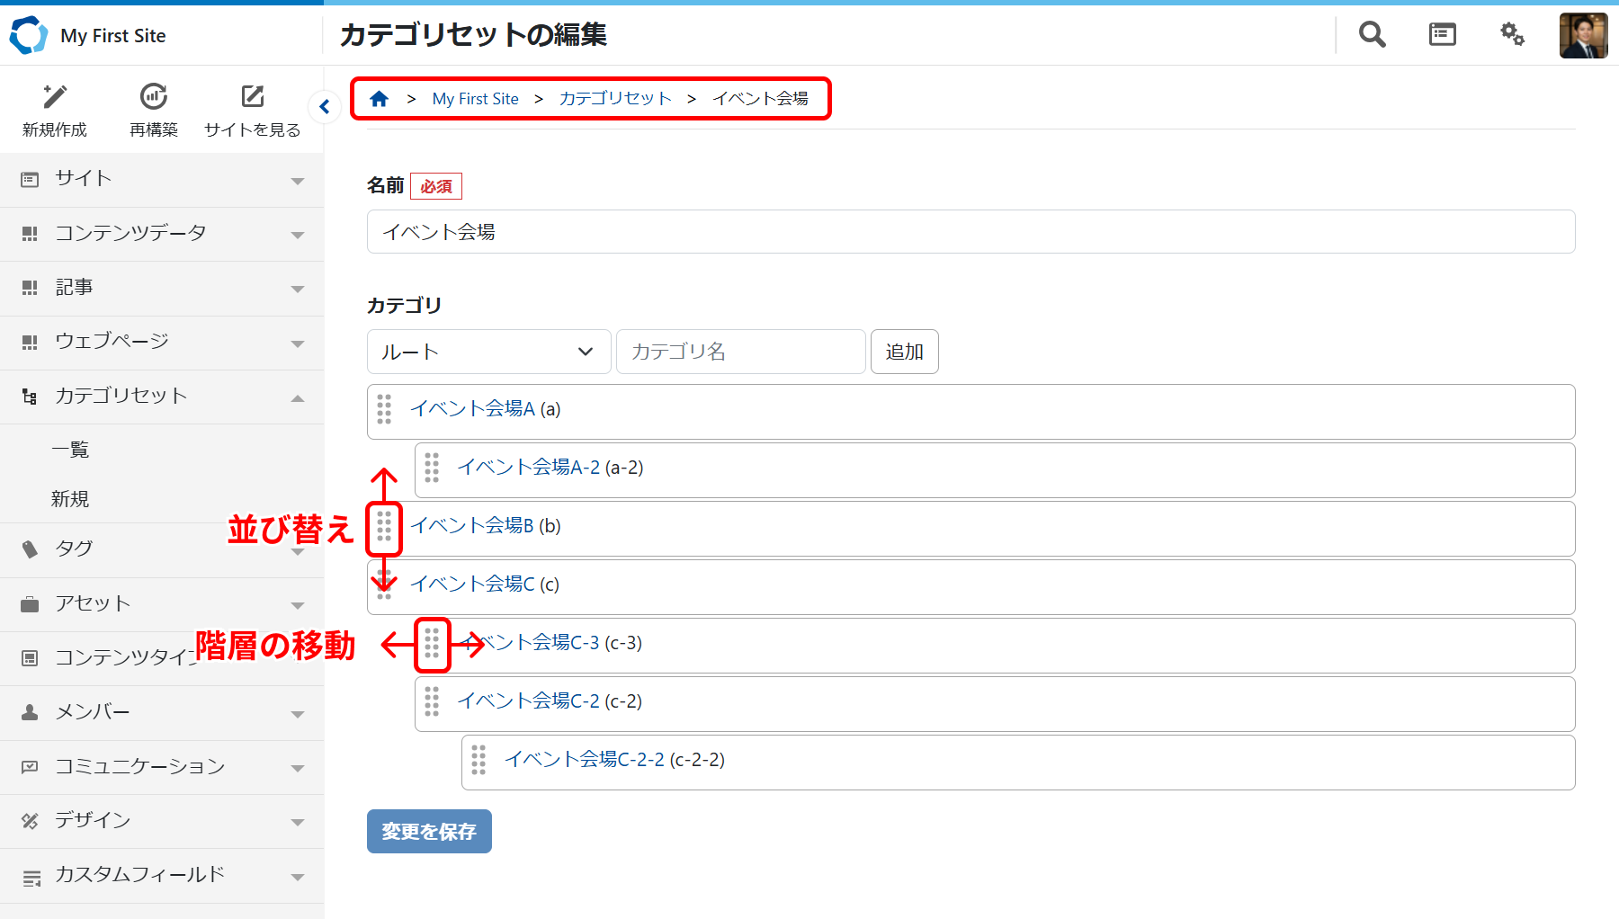This screenshot has width=1619, height=919.
Task: Collapse sidebar with the left chevron button
Action: coord(325,107)
